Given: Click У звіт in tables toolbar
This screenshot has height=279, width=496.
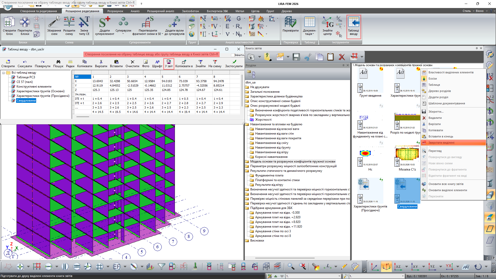Looking at the screenshot, I should click(169, 63).
